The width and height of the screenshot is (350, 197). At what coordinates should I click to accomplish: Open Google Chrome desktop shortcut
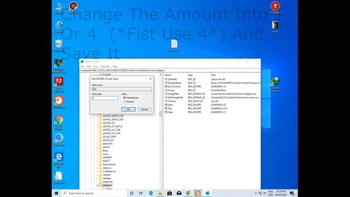[59, 123]
